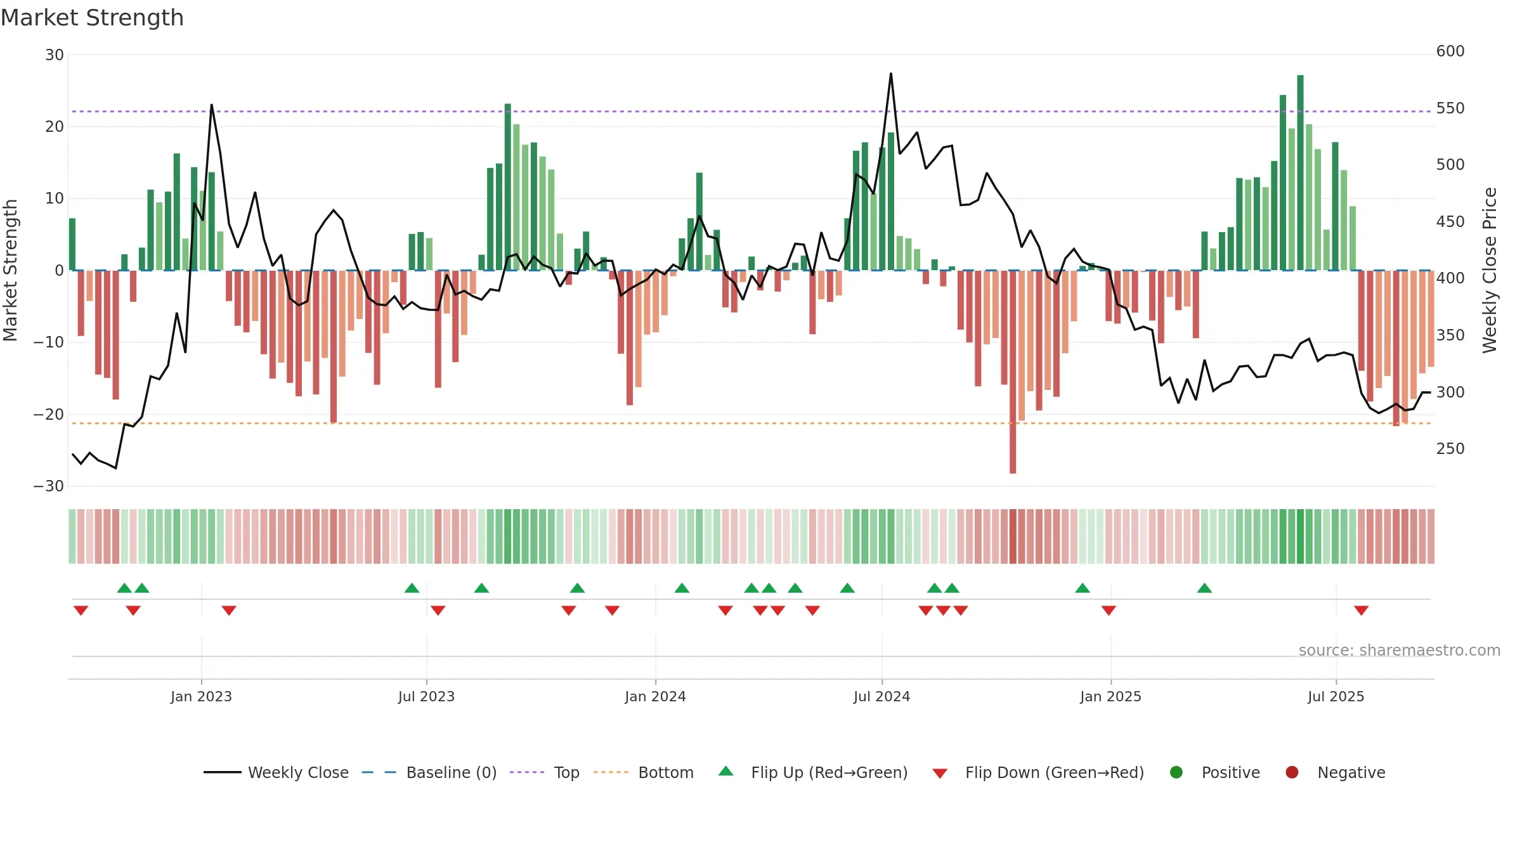Click the Jan 2025 x-axis label

pos(1110,696)
